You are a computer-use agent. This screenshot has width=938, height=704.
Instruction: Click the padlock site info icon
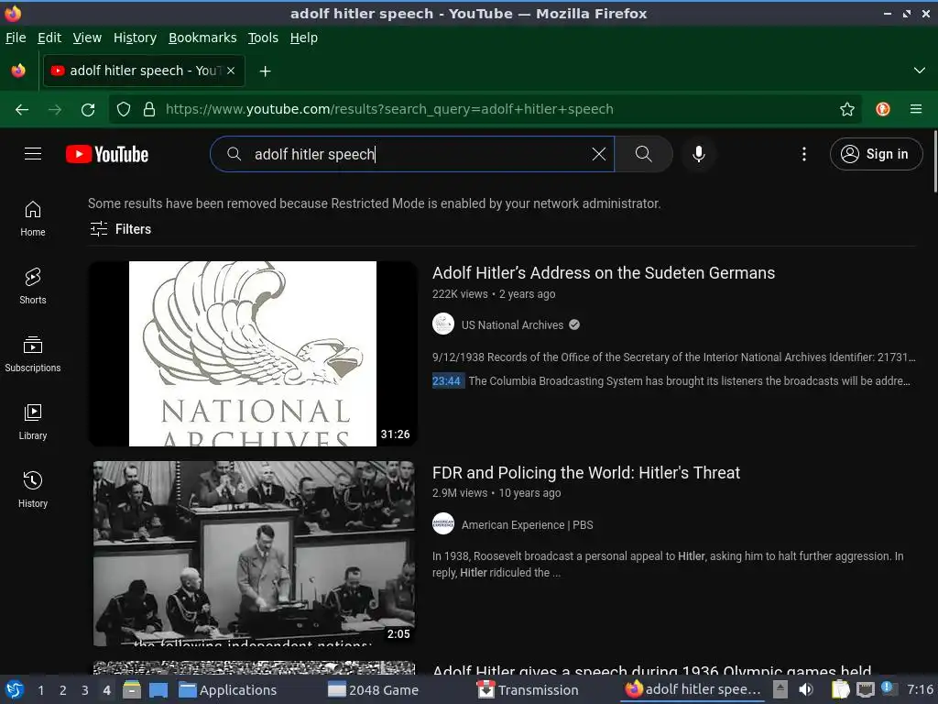(x=149, y=110)
